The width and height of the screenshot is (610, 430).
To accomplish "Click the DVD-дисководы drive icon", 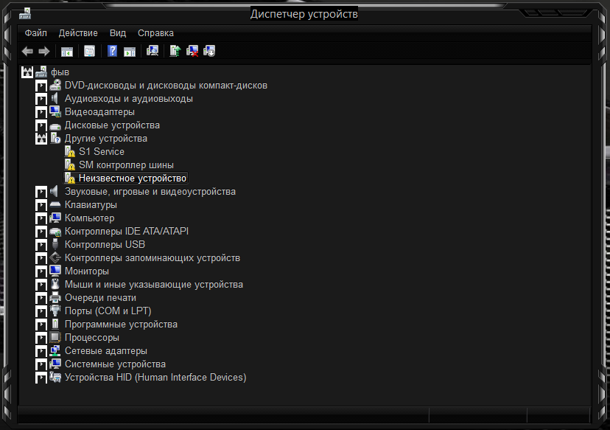I will [55, 86].
